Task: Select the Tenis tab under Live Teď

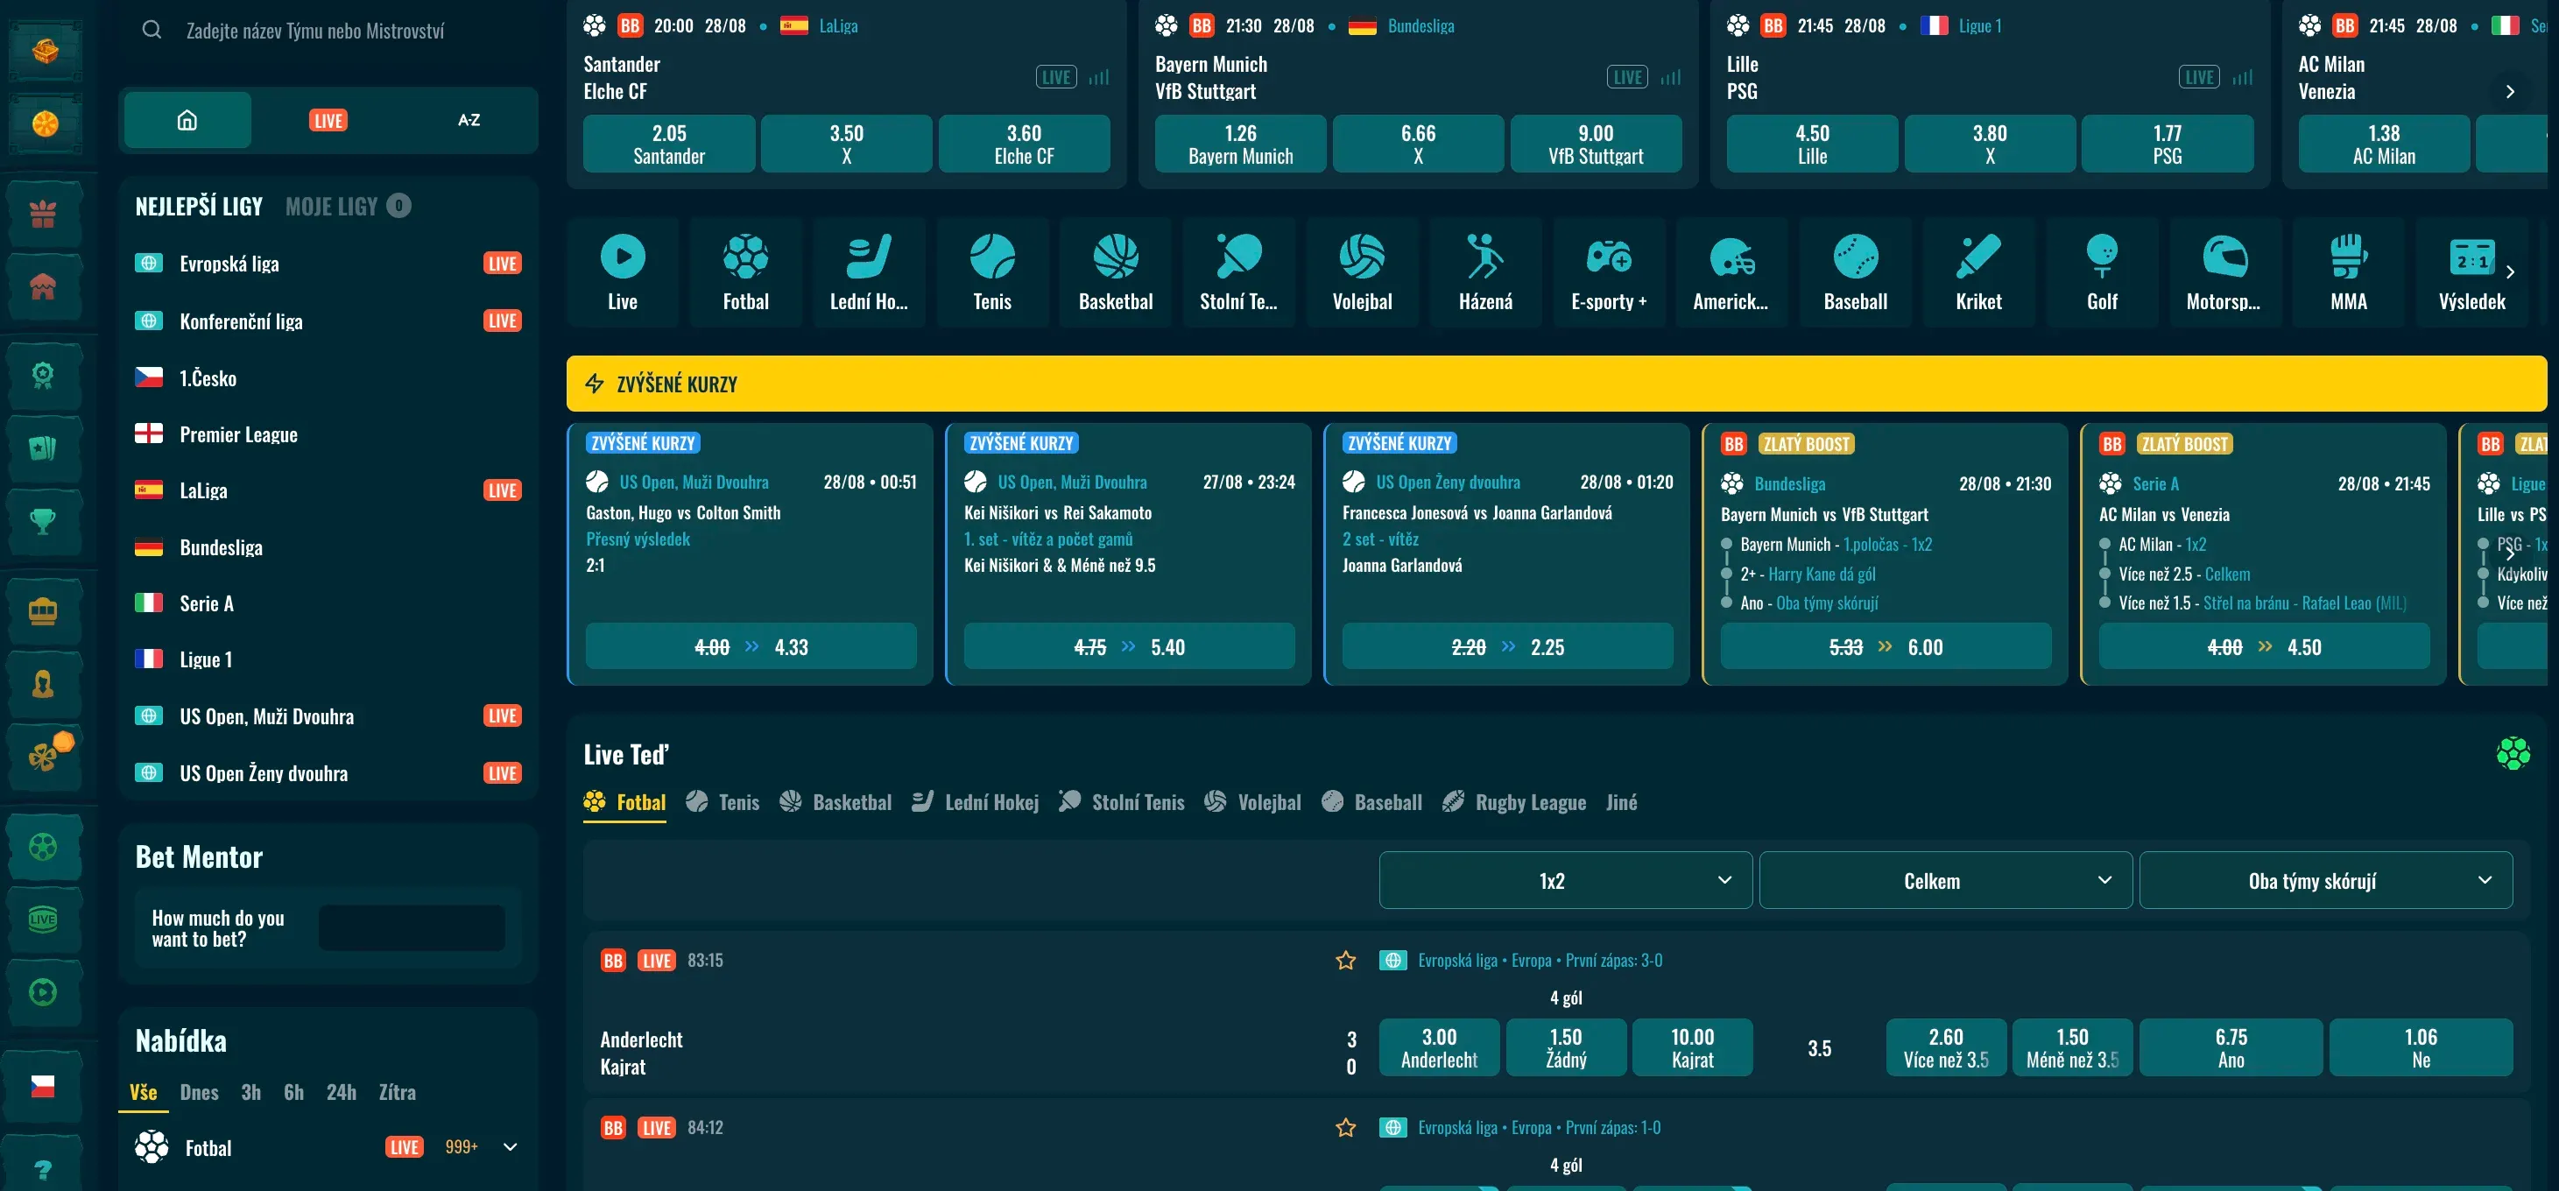Action: tap(723, 801)
